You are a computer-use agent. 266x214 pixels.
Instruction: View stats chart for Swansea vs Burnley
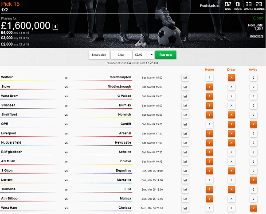185,106
